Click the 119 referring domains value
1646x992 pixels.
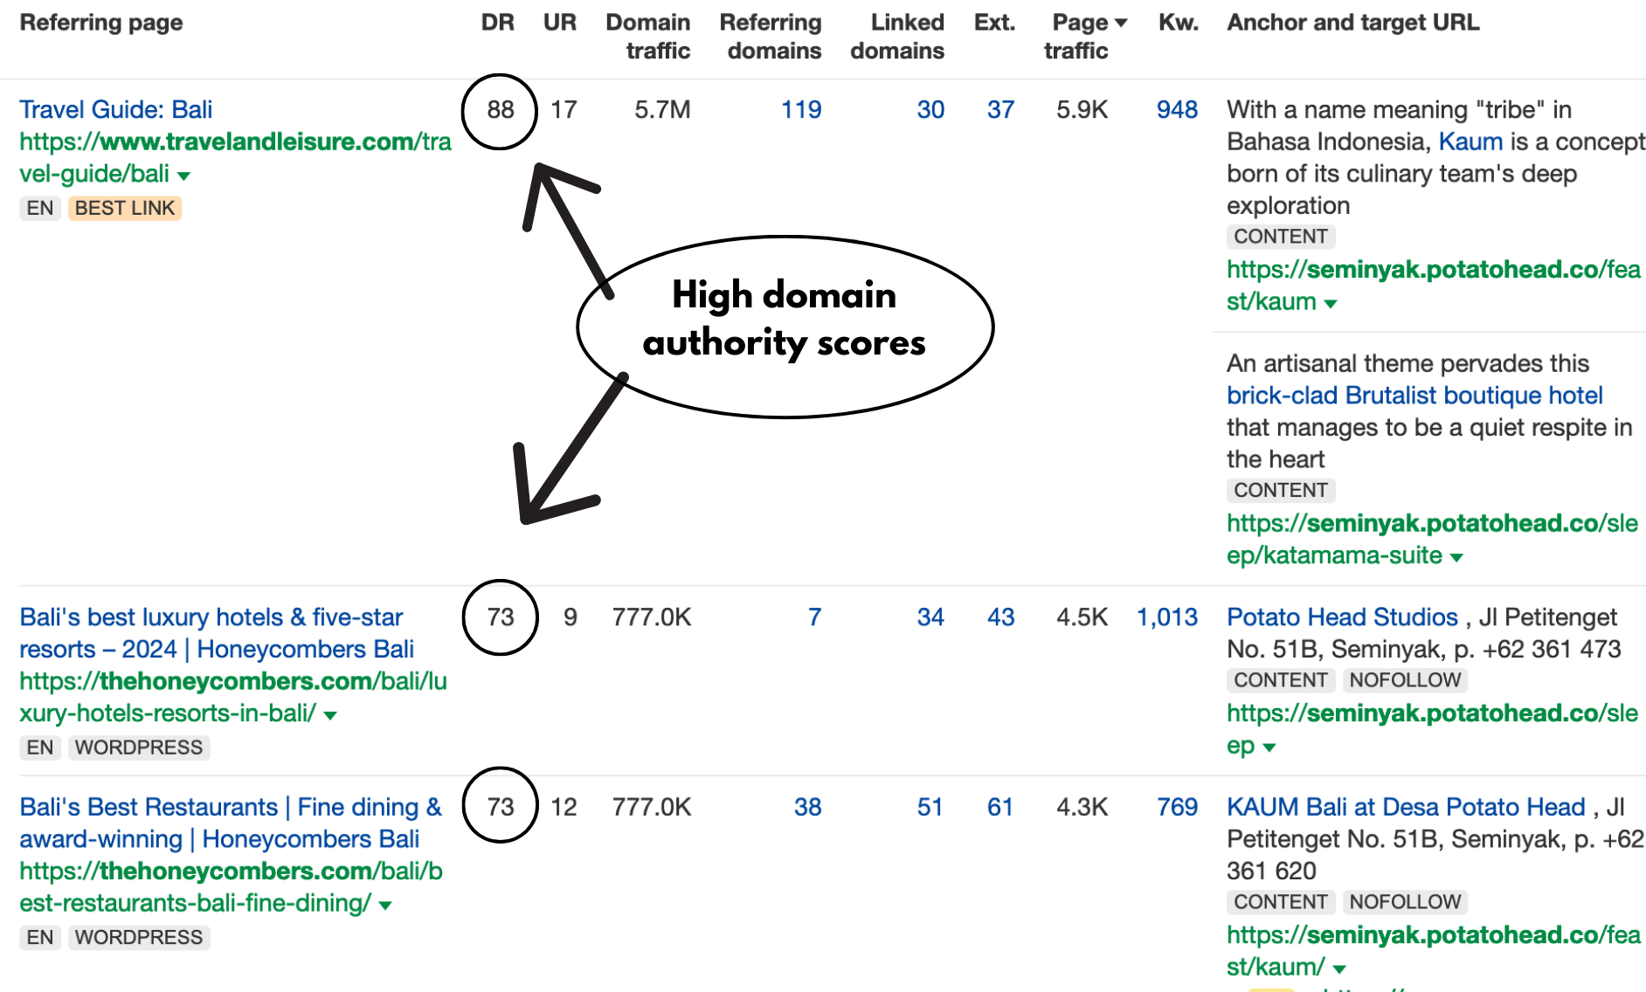click(x=799, y=109)
